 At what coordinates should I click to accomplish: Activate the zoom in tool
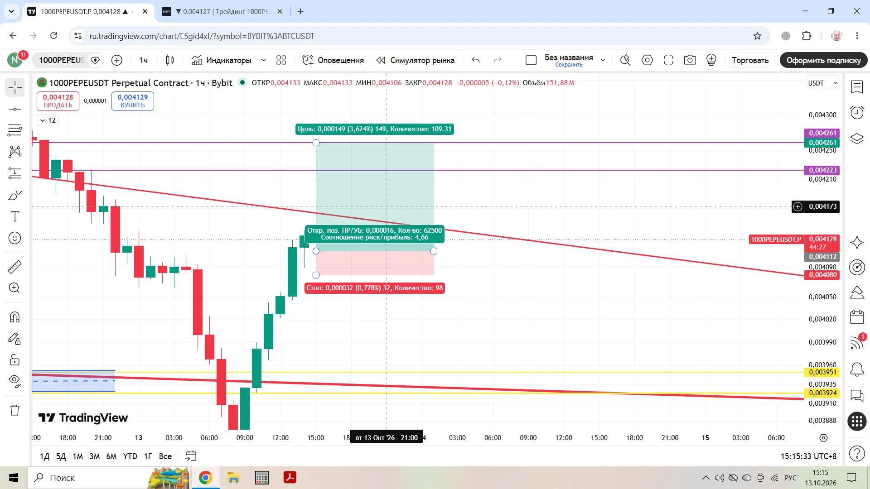click(14, 288)
